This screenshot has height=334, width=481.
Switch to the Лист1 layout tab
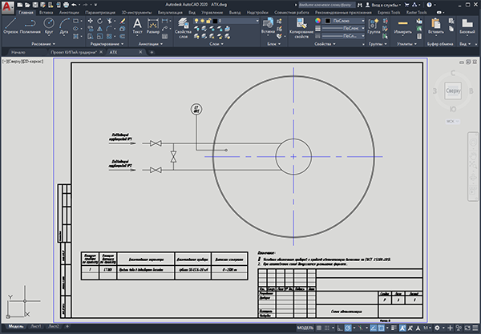click(x=35, y=326)
